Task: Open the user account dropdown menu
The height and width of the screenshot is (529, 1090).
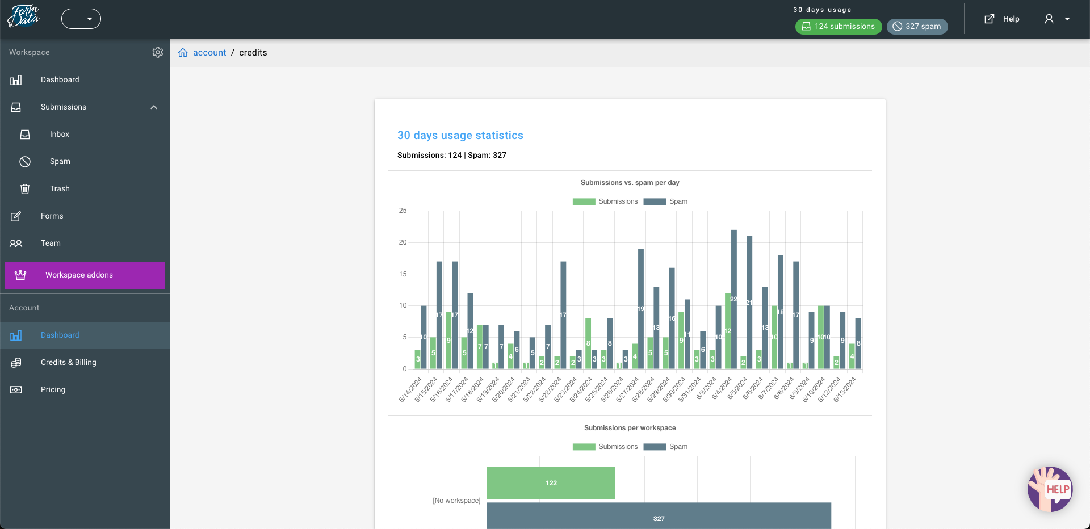Action: (x=1057, y=19)
